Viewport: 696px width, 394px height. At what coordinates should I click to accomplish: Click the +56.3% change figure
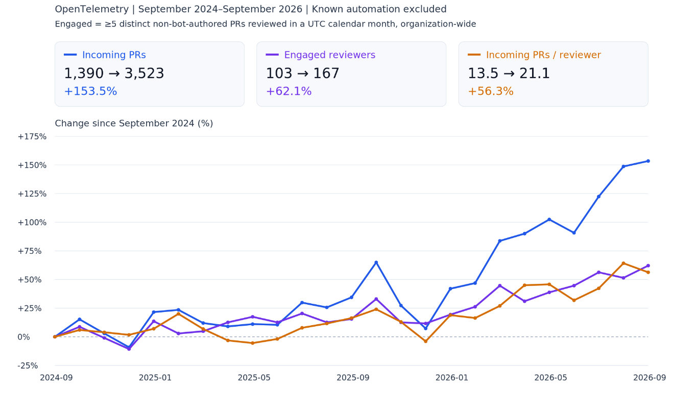(x=491, y=91)
